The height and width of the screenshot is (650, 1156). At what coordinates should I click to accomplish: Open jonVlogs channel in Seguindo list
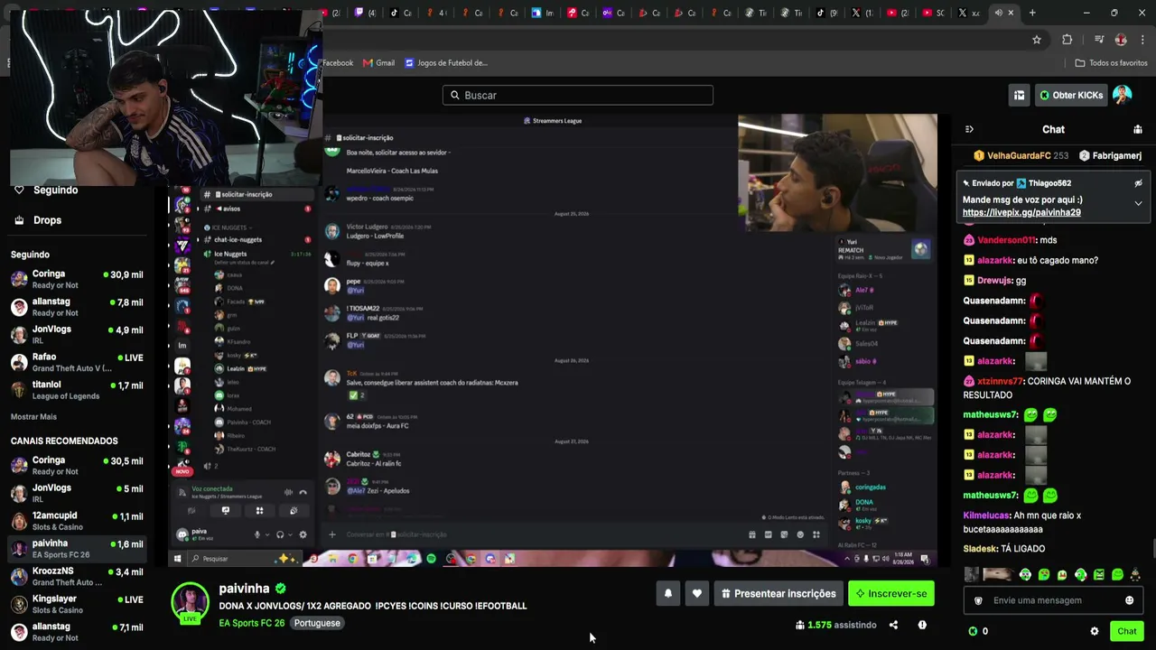click(x=77, y=335)
